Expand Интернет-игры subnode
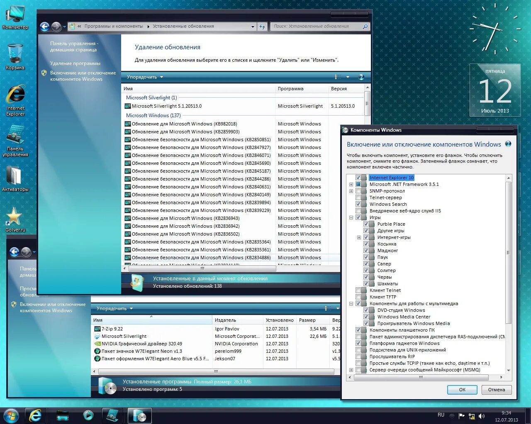Viewport: 531px width, 424px height. point(359,237)
